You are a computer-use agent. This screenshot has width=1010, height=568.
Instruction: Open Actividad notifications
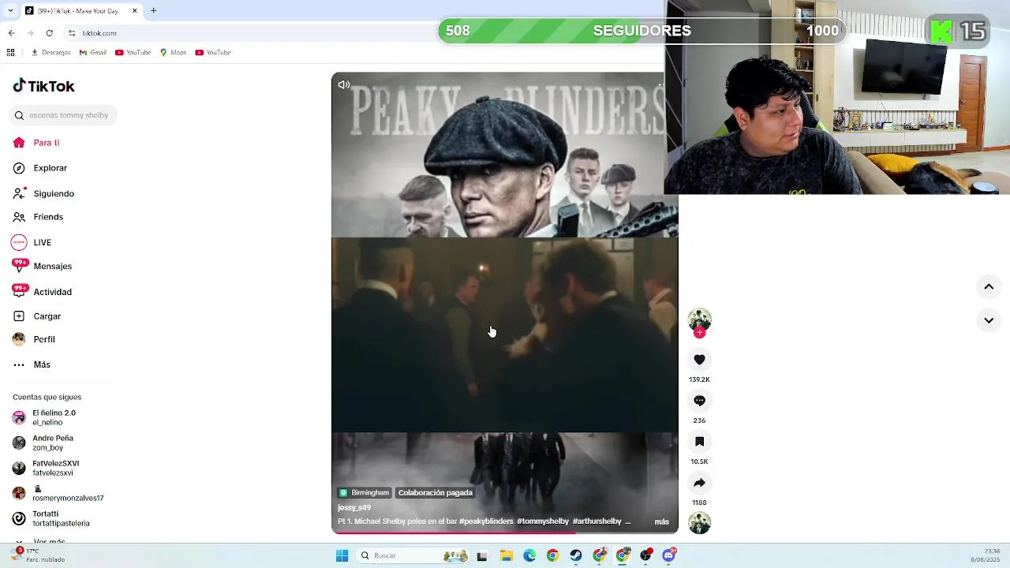coord(42,291)
